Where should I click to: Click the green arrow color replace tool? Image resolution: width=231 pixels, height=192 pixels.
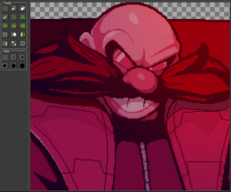point(23,35)
